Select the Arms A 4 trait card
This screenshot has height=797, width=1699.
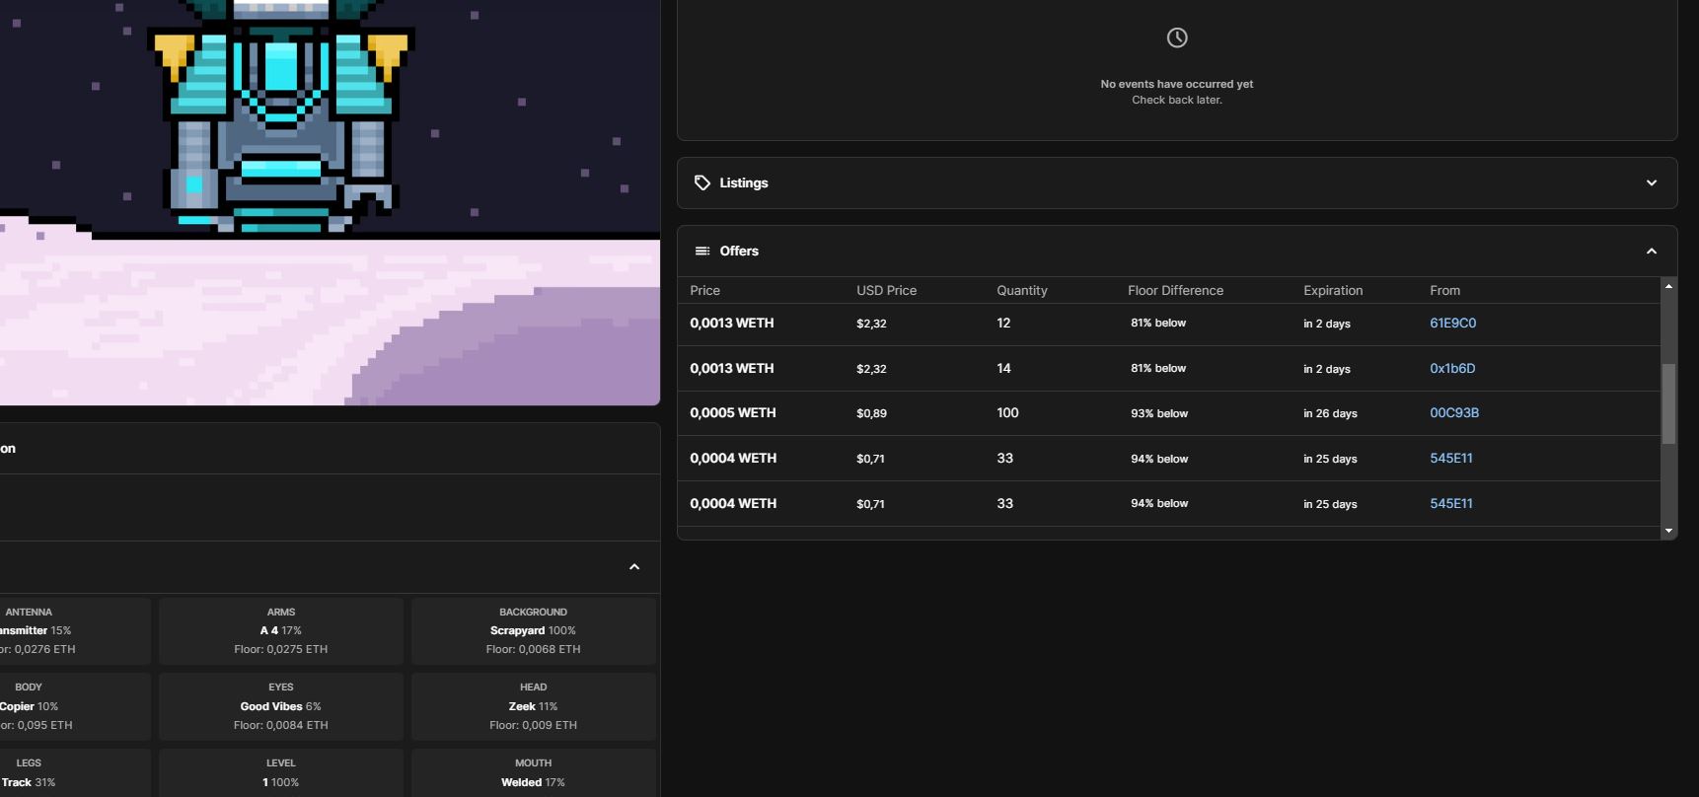click(281, 630)
